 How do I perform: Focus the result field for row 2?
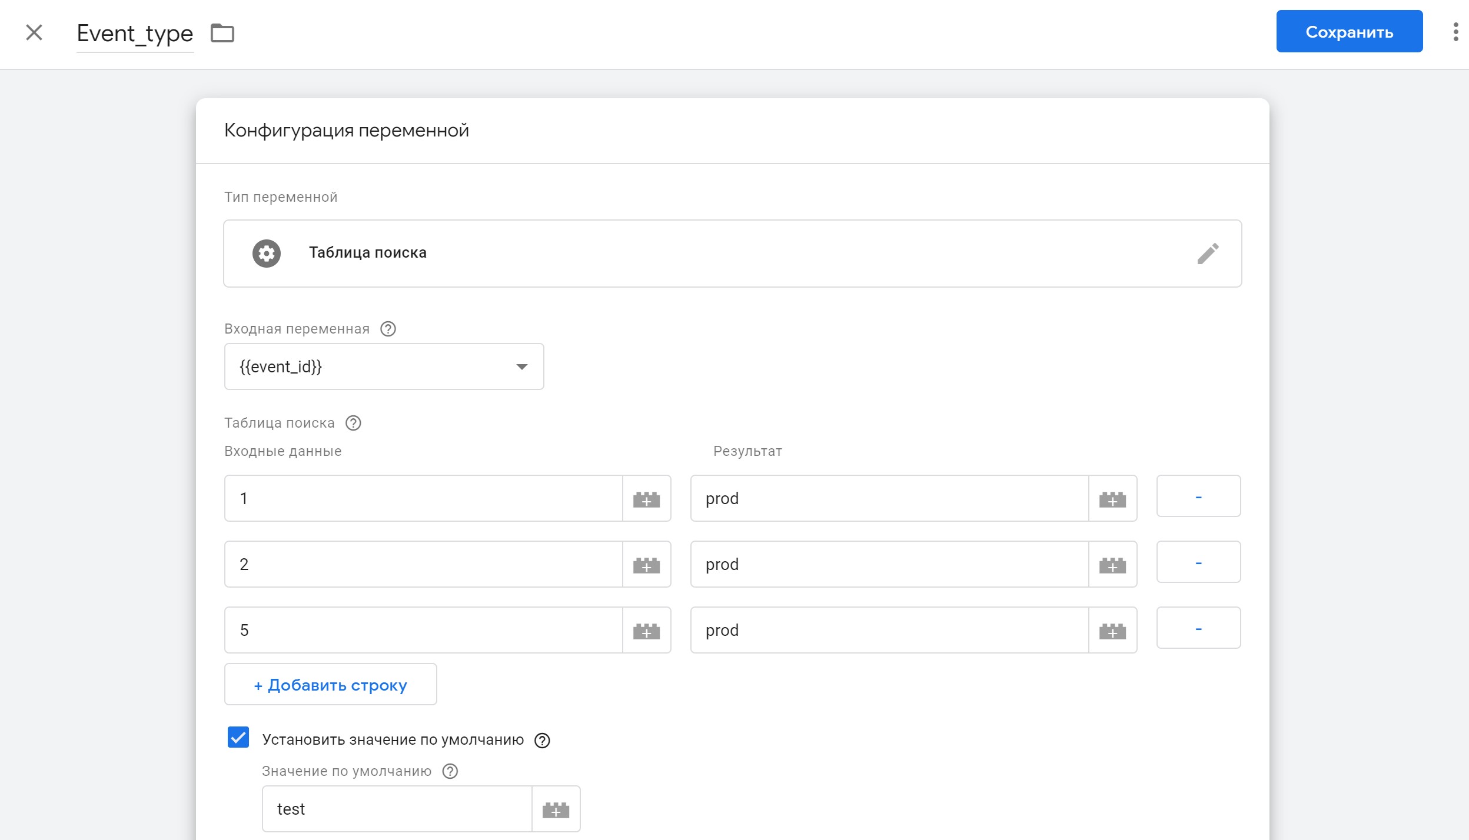pos(889,564)
